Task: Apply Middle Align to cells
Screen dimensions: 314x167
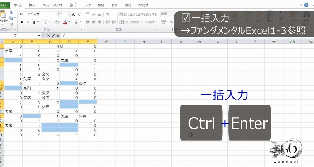Action: click(94, 14)
